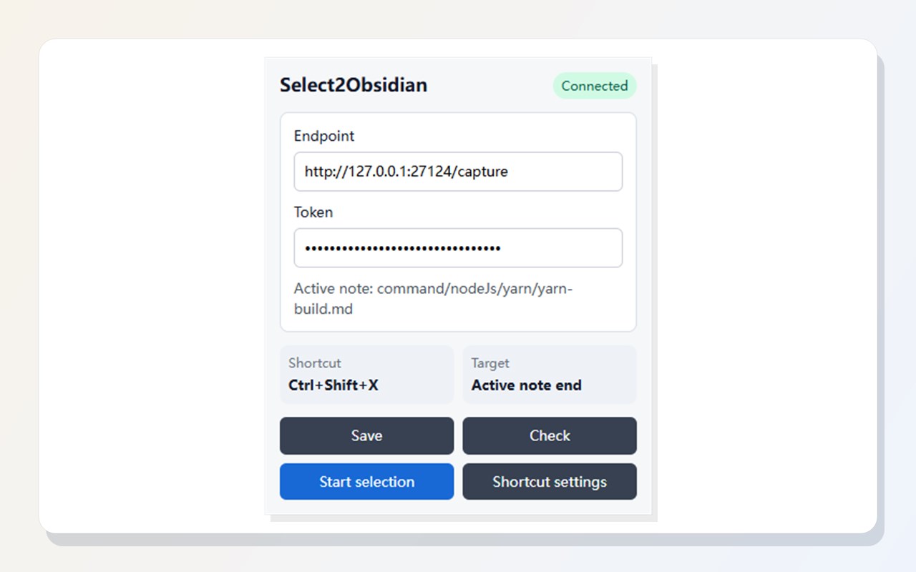The image size is (916, 572).
Task: Focus the Endpoint URL input field
Action: click(x=458, y=172)
